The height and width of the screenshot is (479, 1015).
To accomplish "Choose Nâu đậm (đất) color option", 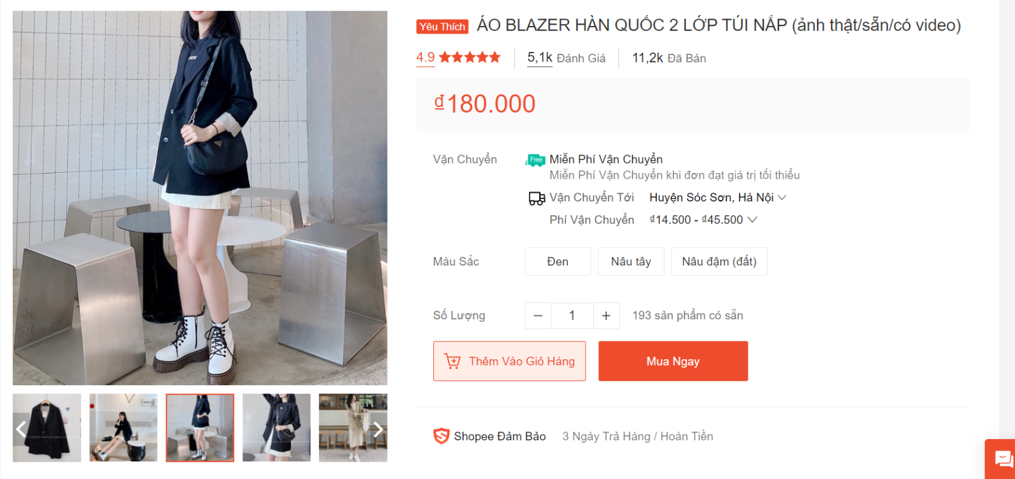I will click(x=719, y=262).
